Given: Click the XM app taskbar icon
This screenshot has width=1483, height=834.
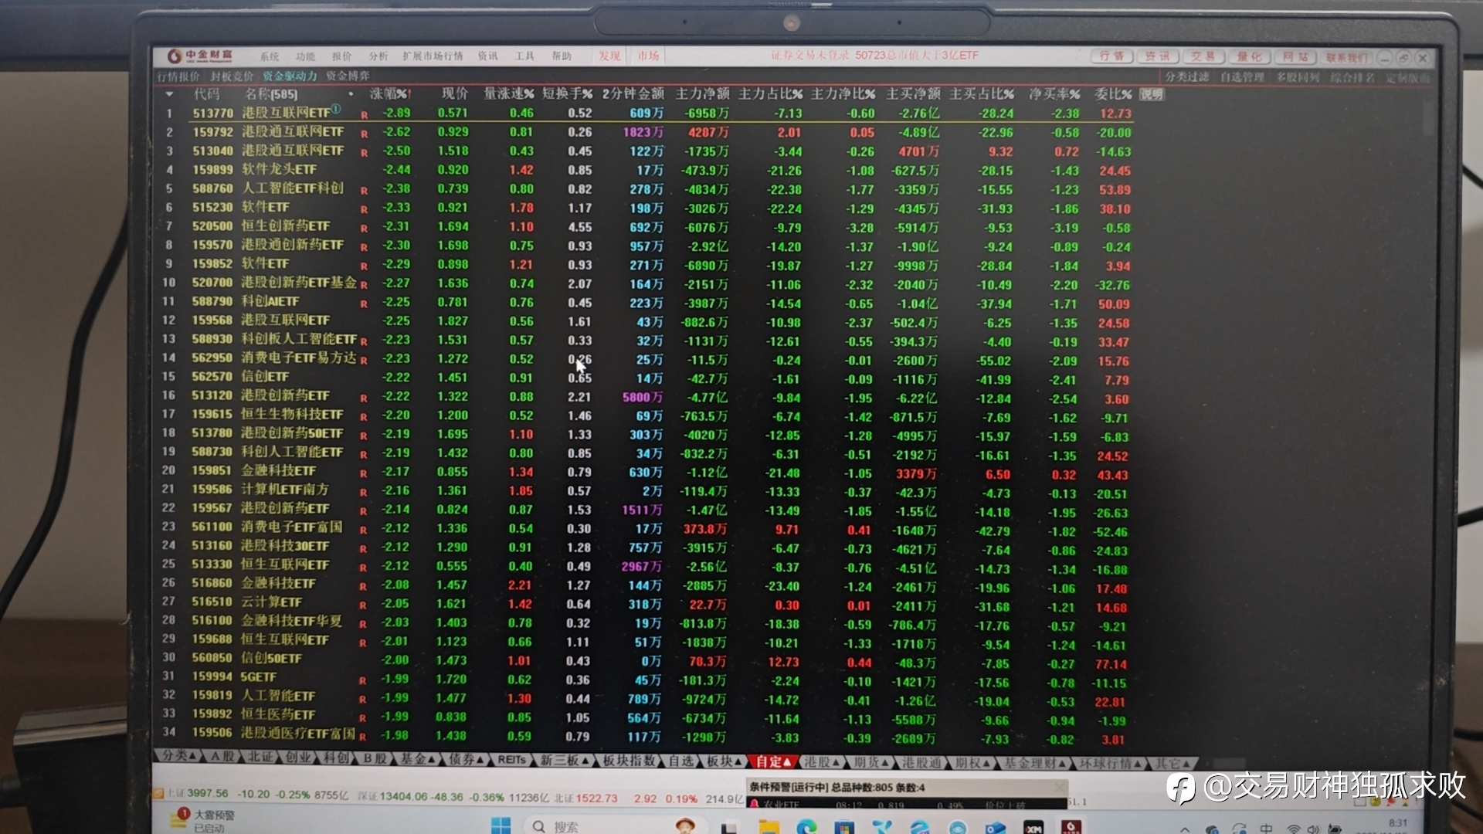Looking at the screenshot, I should click(1033, 828).
